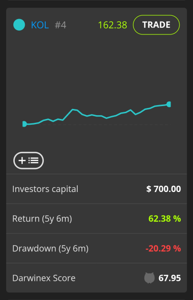
Task: Click the Darwinex Score owl icon
Action: 149,278
